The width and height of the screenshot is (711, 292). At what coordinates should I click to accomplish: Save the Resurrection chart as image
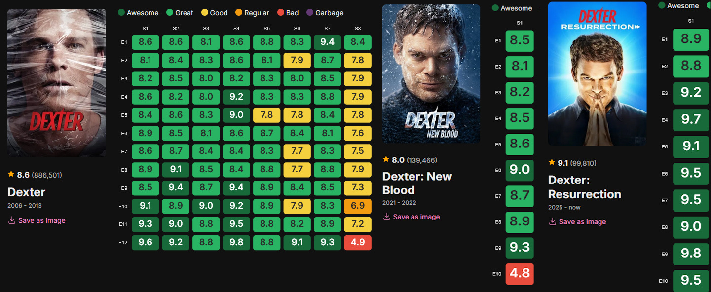577,221
